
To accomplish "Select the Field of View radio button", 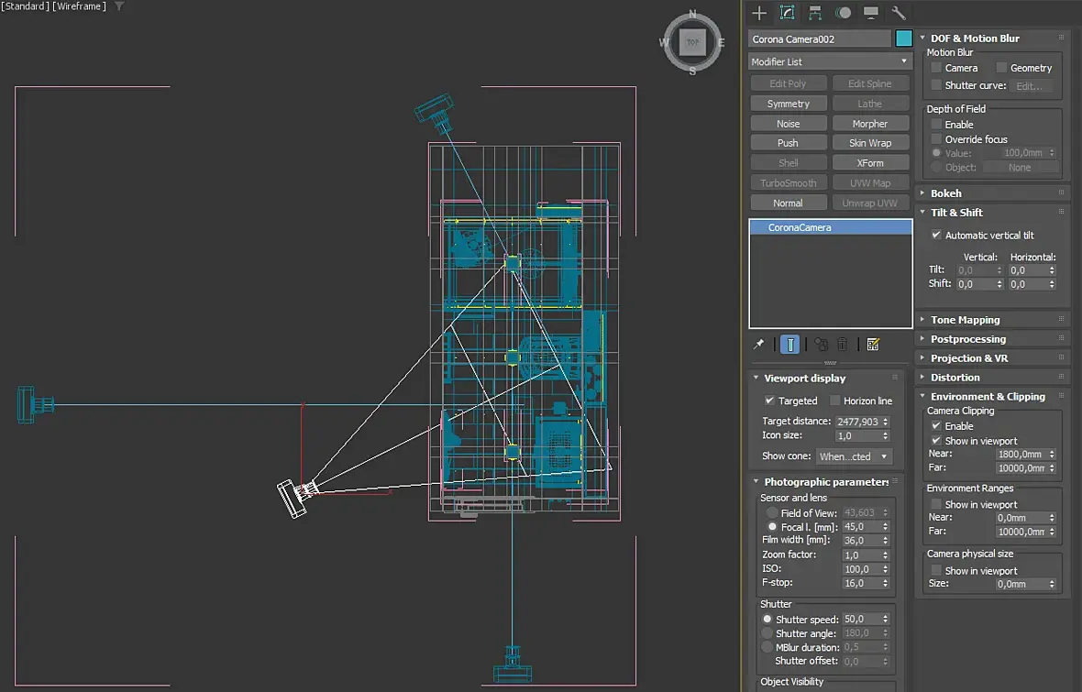I will [772, 513].
